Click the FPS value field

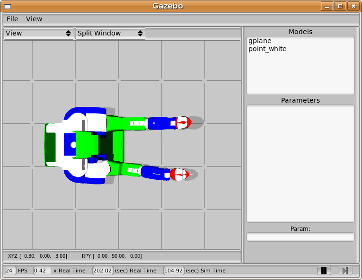pyautogui.click(x=10, y=271)
